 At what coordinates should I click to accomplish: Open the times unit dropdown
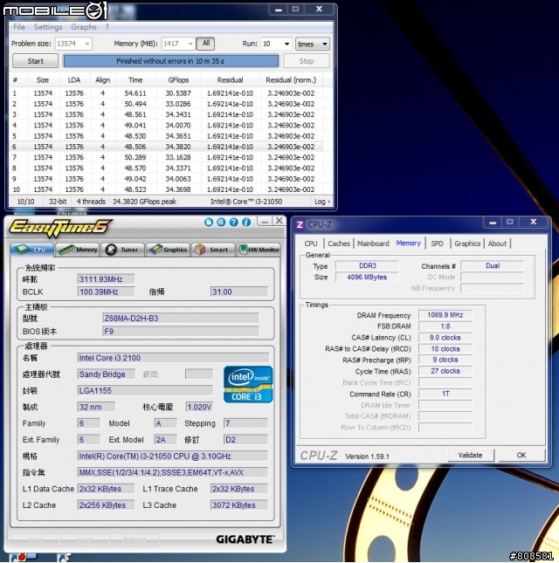(312, 44)
